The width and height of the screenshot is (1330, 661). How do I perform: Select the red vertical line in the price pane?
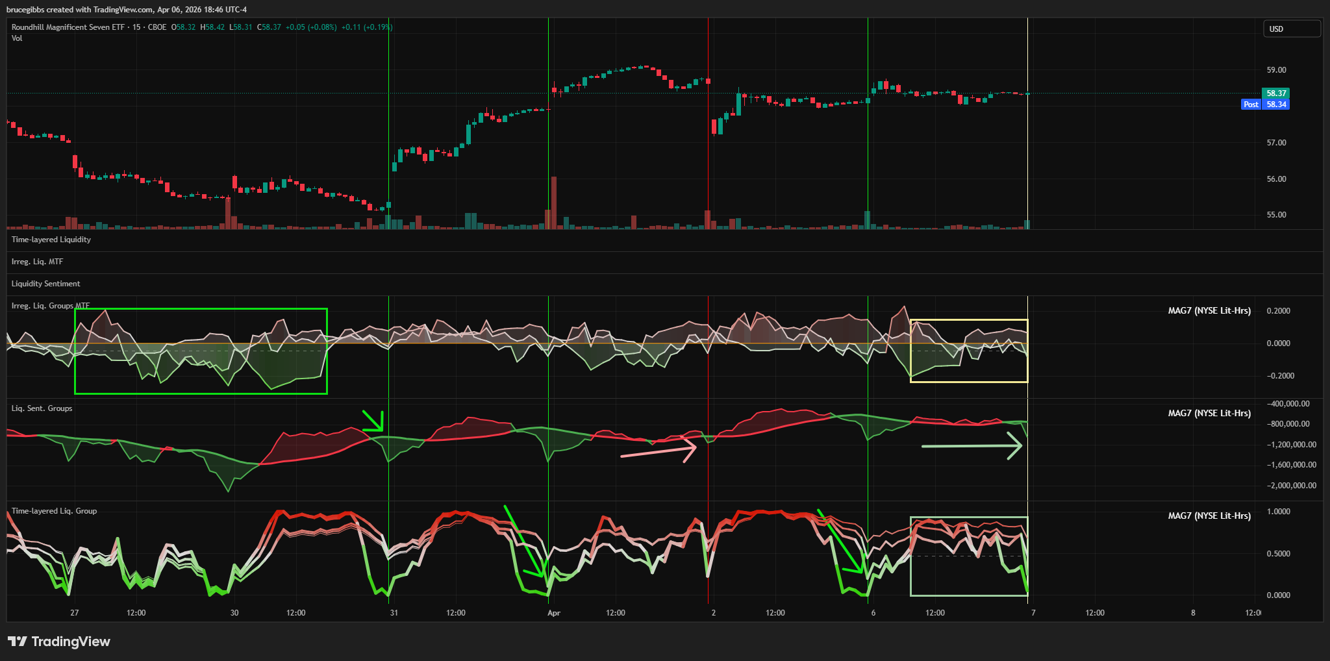tap(708, 162)
